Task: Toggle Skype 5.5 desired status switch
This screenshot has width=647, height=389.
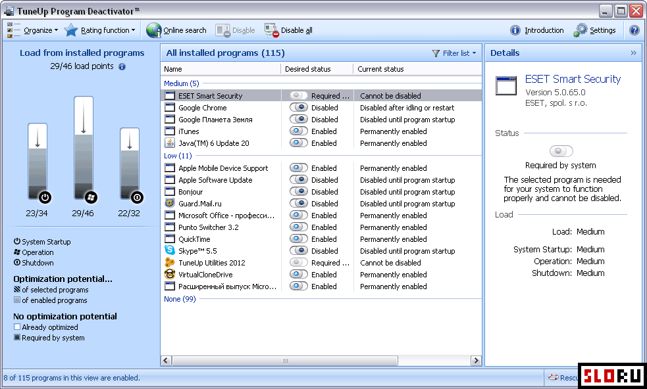Action: coord(299,250)
